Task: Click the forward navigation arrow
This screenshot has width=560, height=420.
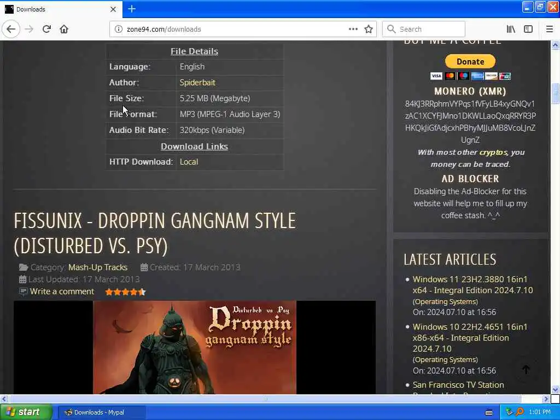Action: tap(30, 30)
